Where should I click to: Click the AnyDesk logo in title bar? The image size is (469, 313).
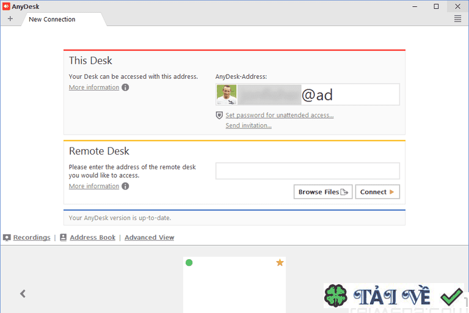[x=6, y=6]
